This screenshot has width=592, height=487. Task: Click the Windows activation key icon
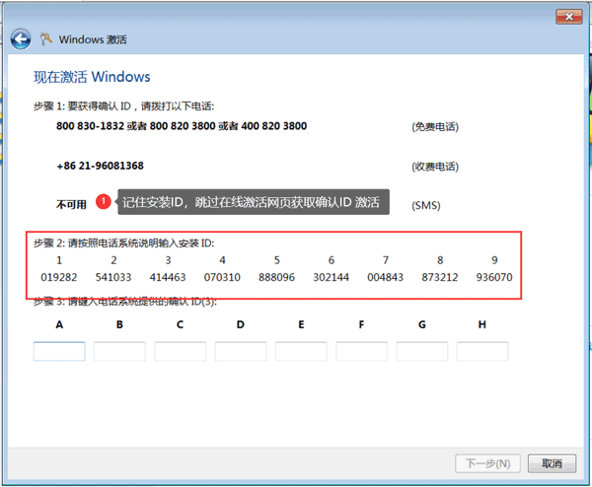(46, 39)
